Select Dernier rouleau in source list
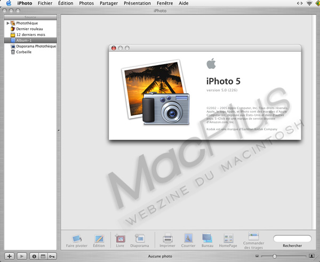Screen dimensions: 320x262 30,29
